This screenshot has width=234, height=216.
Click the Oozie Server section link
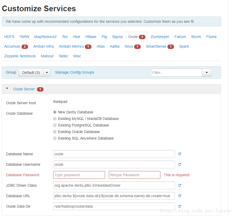pos(24,89)
